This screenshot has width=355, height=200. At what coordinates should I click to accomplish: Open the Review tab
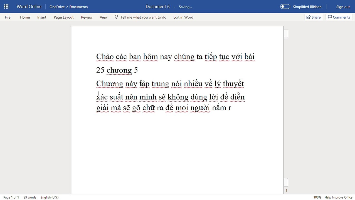[87, 17]
